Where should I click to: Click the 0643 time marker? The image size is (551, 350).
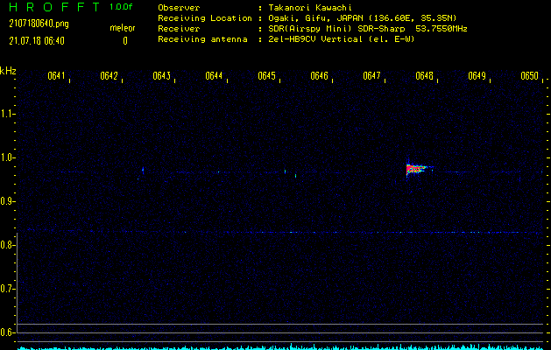click(x=162, y=76)
